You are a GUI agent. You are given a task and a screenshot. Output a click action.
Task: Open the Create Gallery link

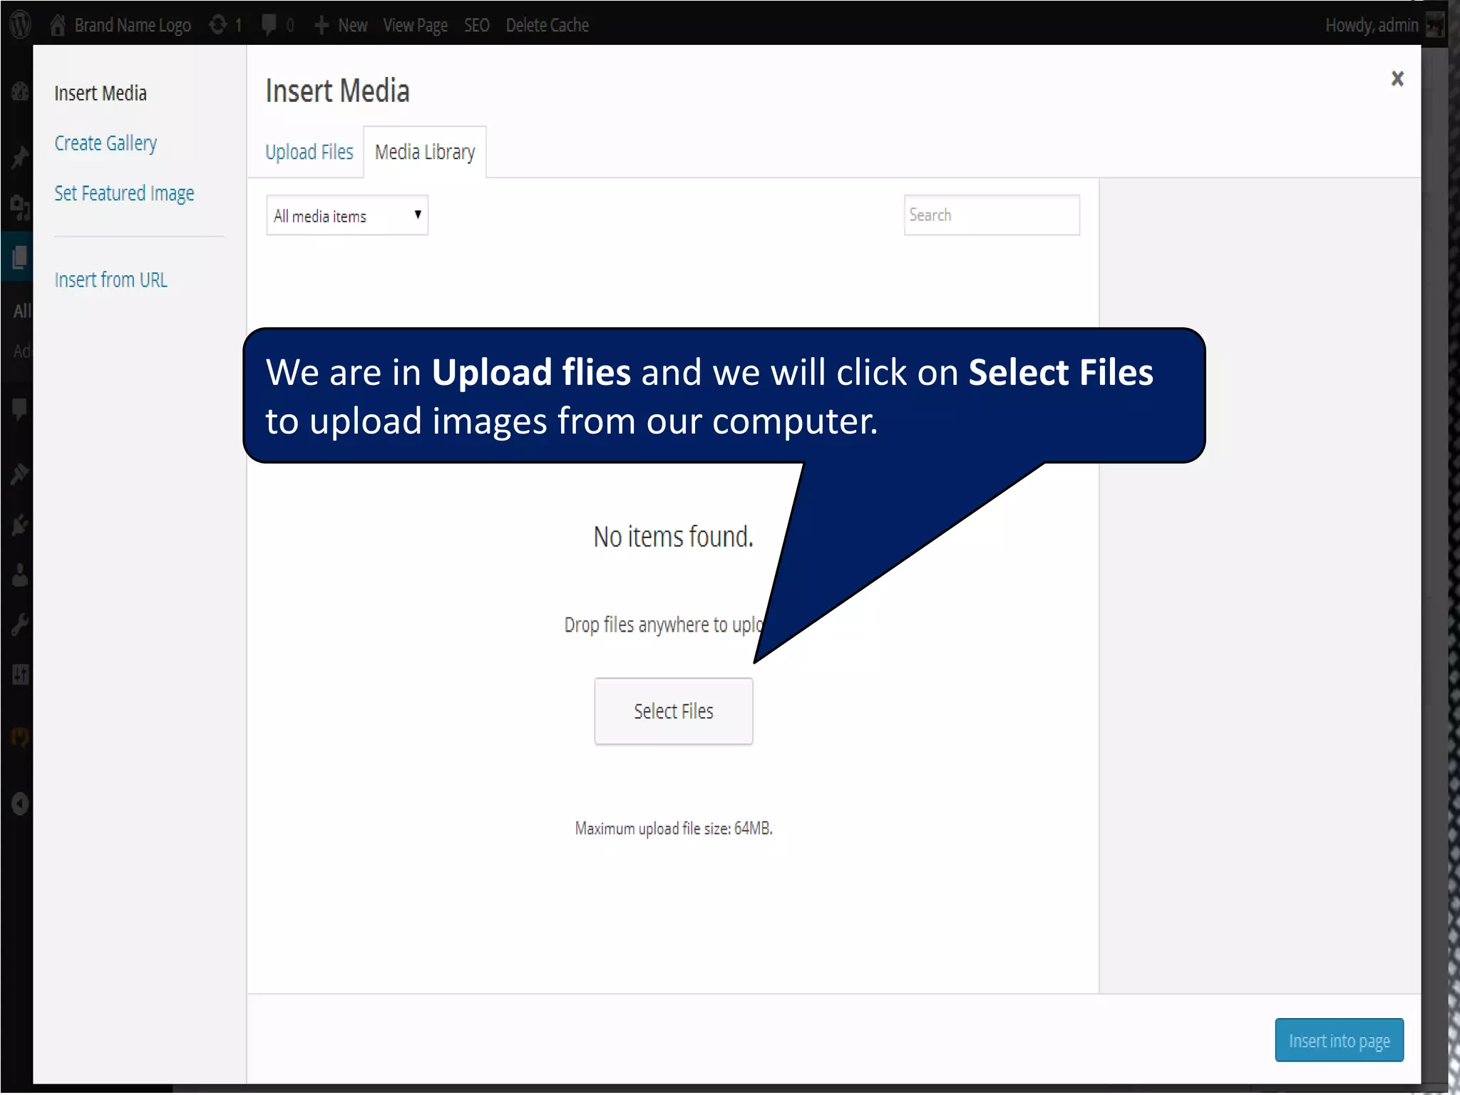106,143
